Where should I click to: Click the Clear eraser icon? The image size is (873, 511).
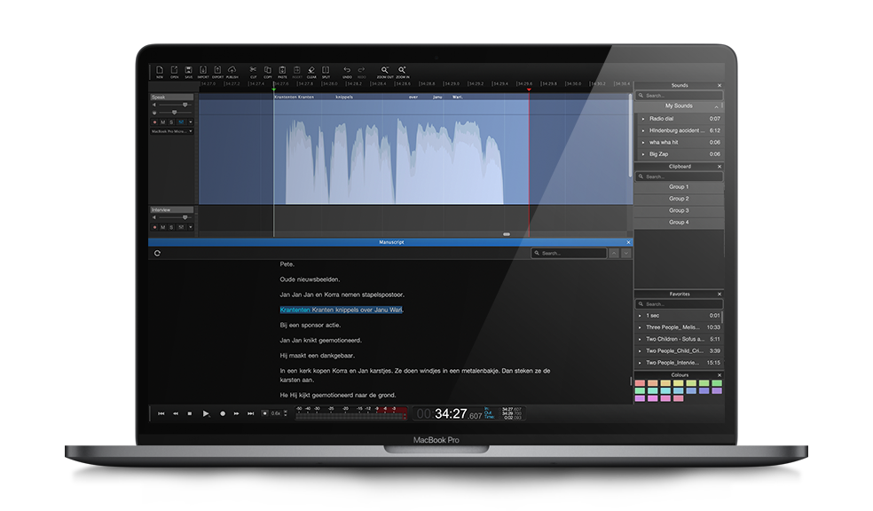point(311,71)
